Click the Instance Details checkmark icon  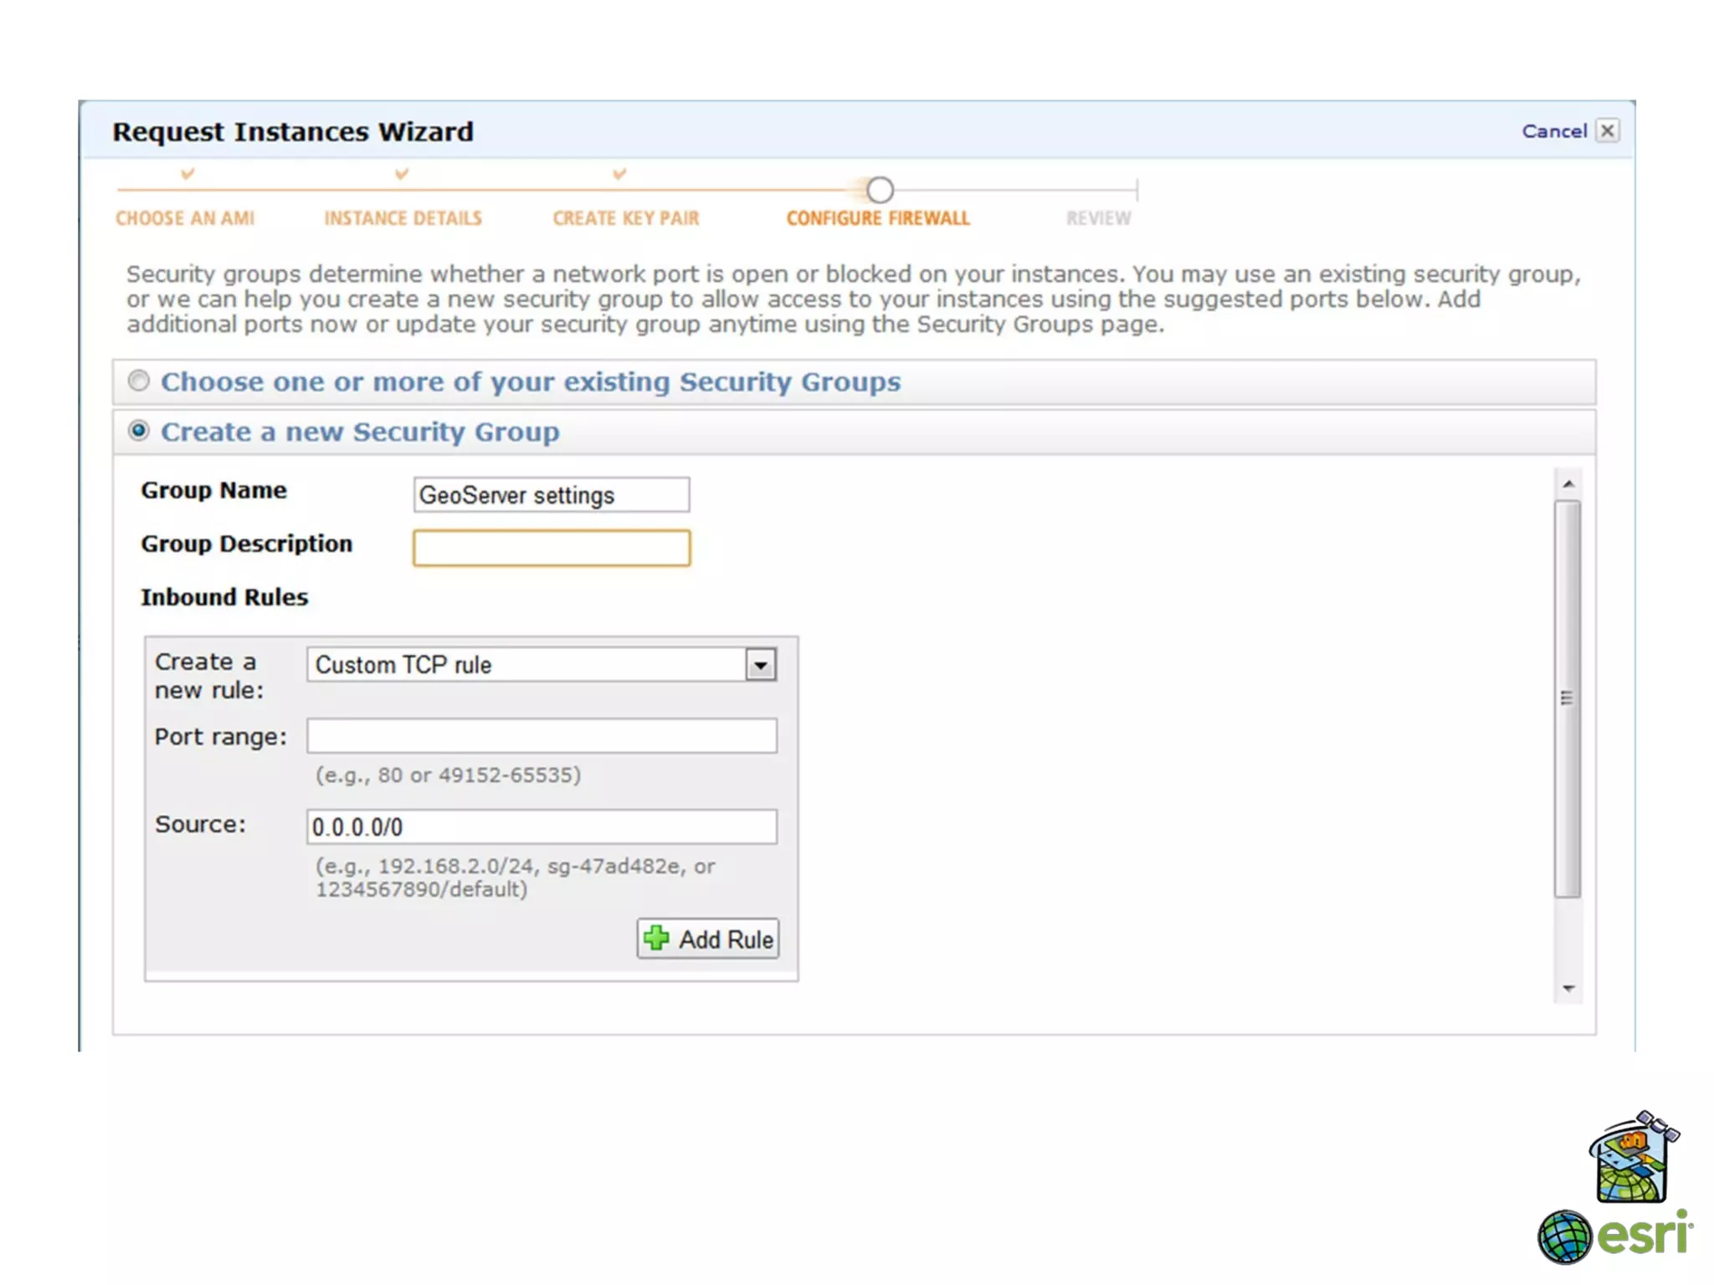pos(402,174)
